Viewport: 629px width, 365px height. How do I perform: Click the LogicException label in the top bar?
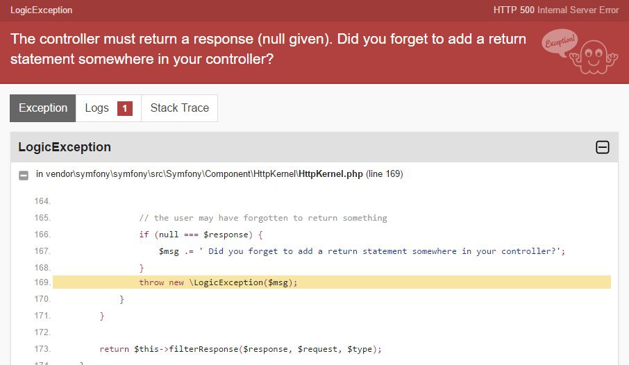click(41, 10)
